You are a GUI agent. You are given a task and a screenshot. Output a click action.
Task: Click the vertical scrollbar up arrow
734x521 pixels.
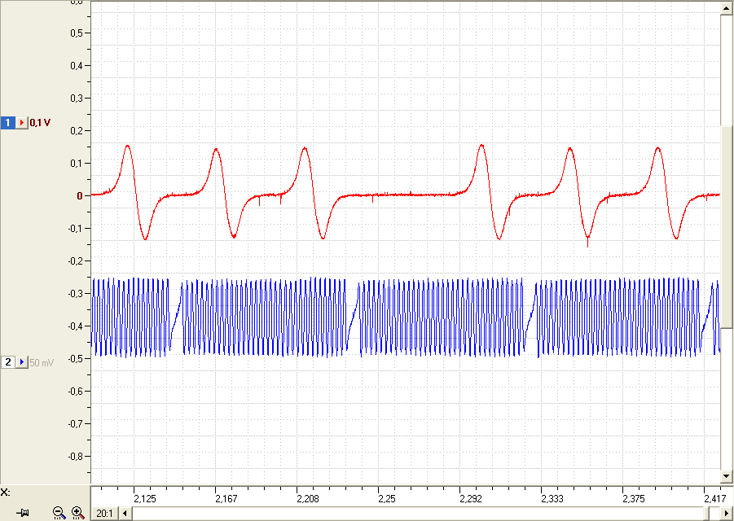(726, 8)
